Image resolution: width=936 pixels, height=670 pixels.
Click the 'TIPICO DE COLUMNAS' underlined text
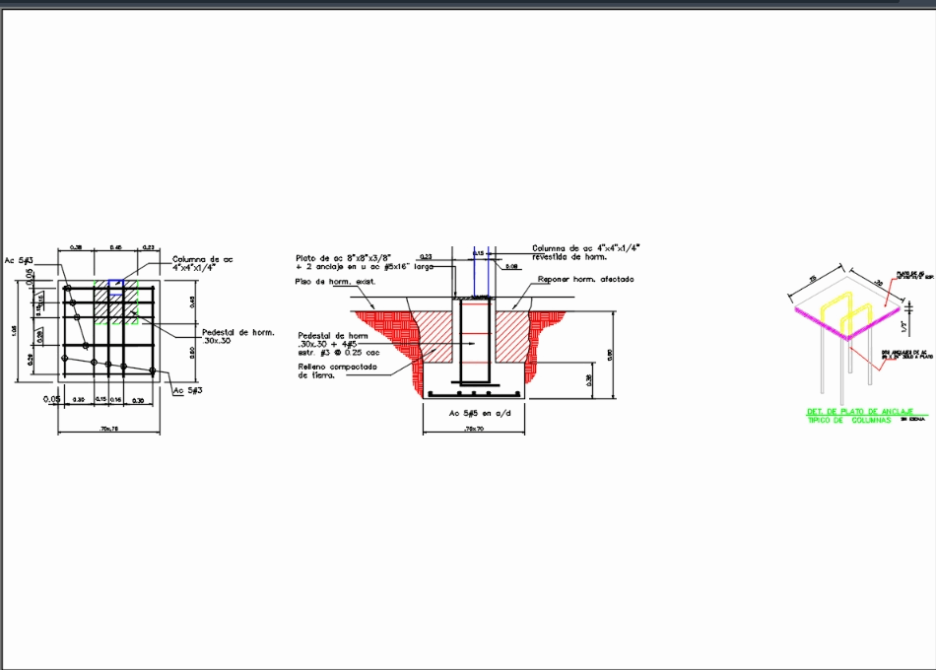click(849, 420)
